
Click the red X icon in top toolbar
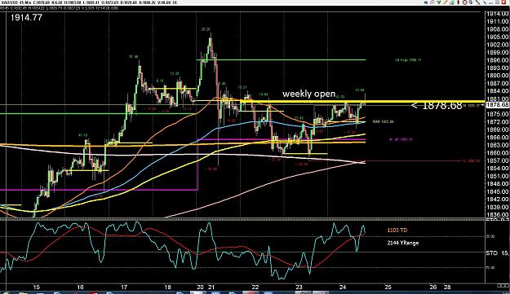click(x=503, y=2)
